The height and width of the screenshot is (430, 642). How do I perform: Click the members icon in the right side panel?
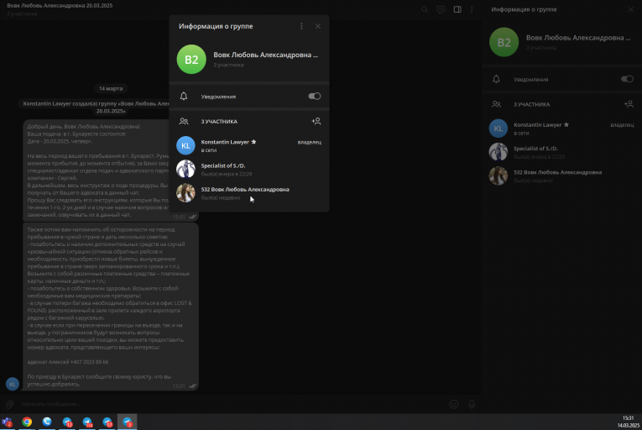[496, 104]
